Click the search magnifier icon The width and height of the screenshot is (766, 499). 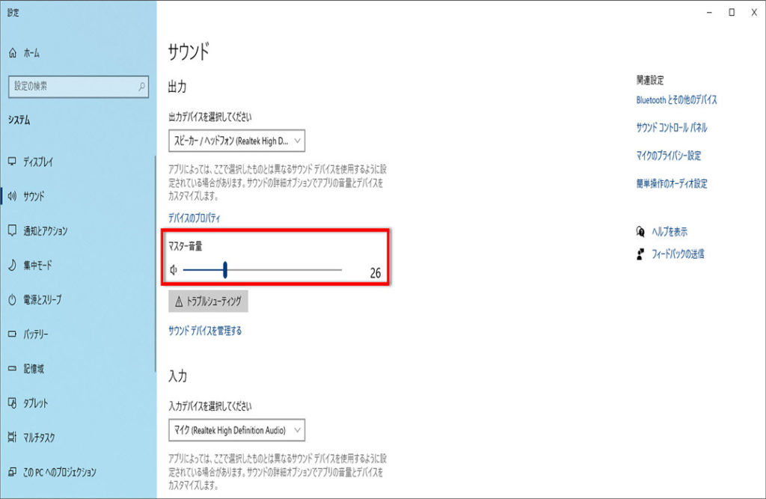tap(142, 87)
